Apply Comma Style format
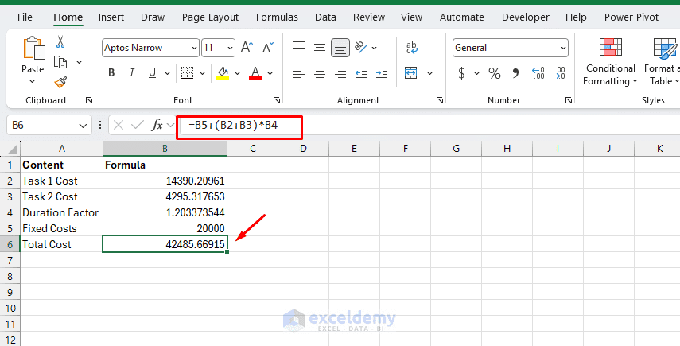Image resolution: width=680 pixels, height=346 pixels. click(515, 73)
